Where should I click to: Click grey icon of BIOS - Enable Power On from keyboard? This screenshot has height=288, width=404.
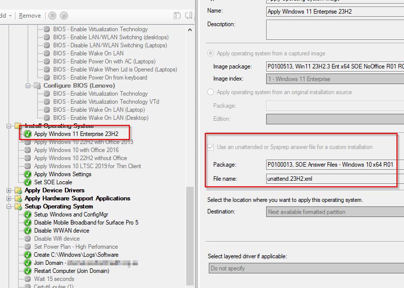point(47,78)
